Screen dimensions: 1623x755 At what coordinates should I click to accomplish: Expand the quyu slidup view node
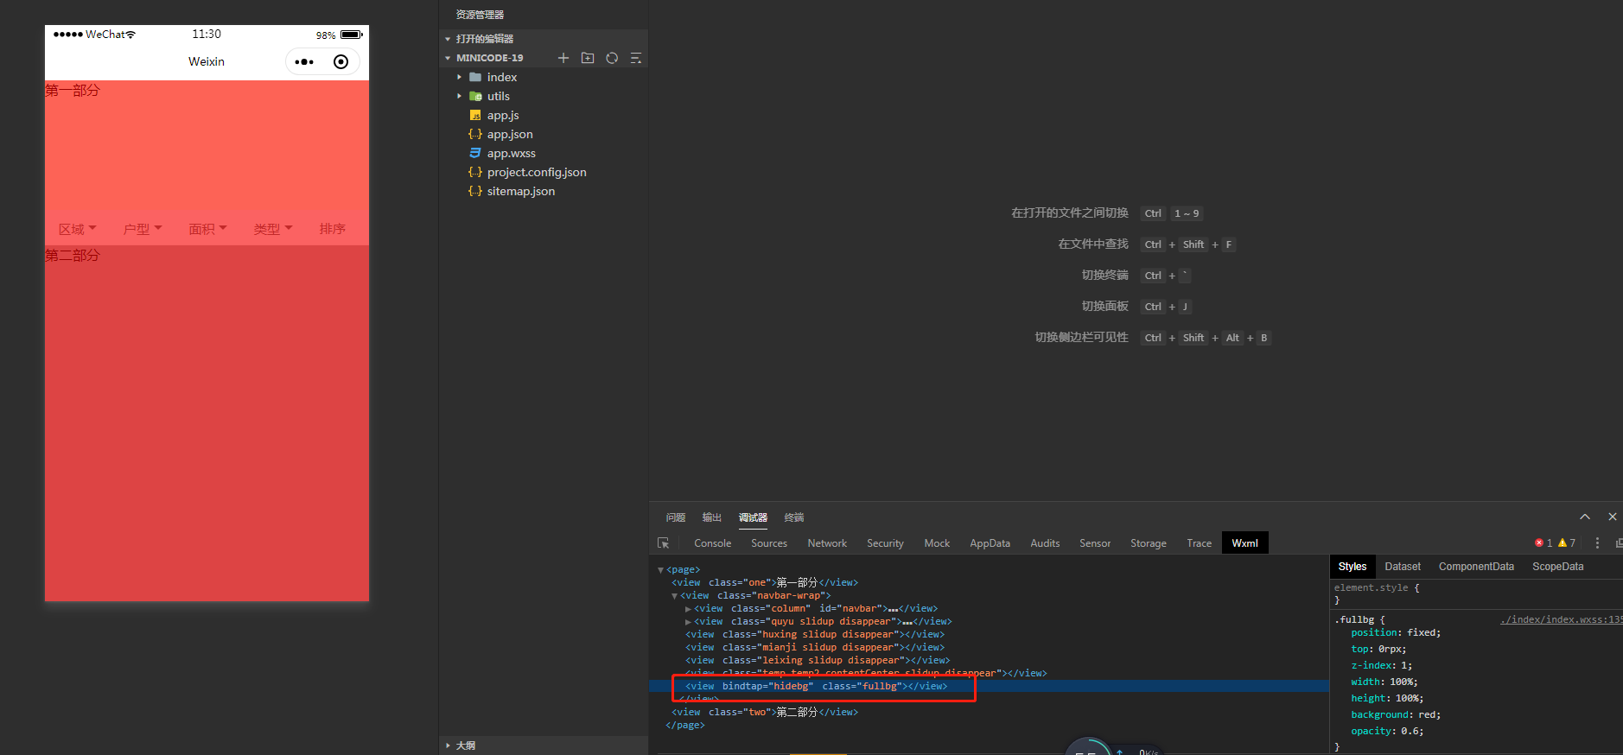pos(688,622)
